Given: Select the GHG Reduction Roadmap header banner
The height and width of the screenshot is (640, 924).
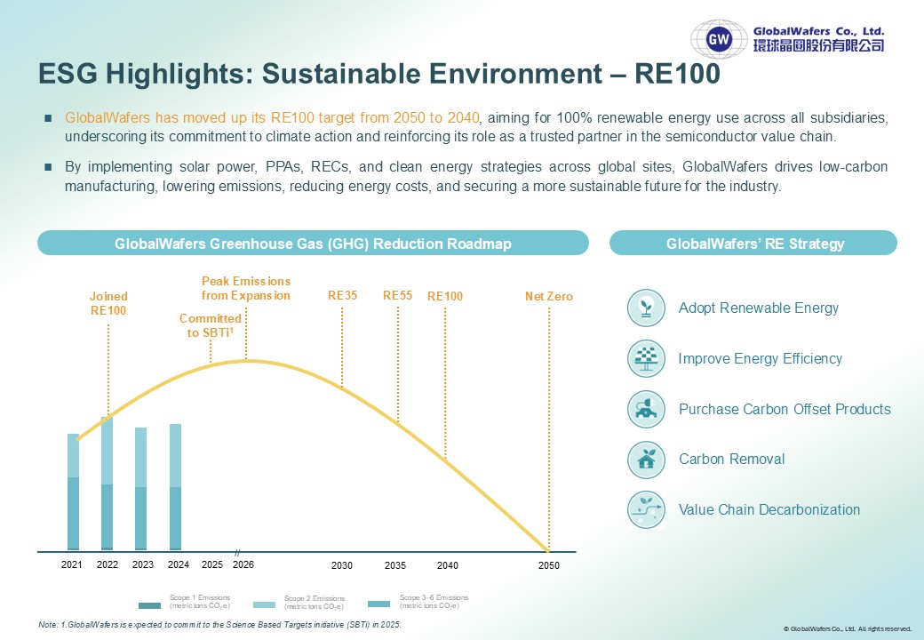Looking at the screenshot, I should pyautogui.click(x=313, y=244).
